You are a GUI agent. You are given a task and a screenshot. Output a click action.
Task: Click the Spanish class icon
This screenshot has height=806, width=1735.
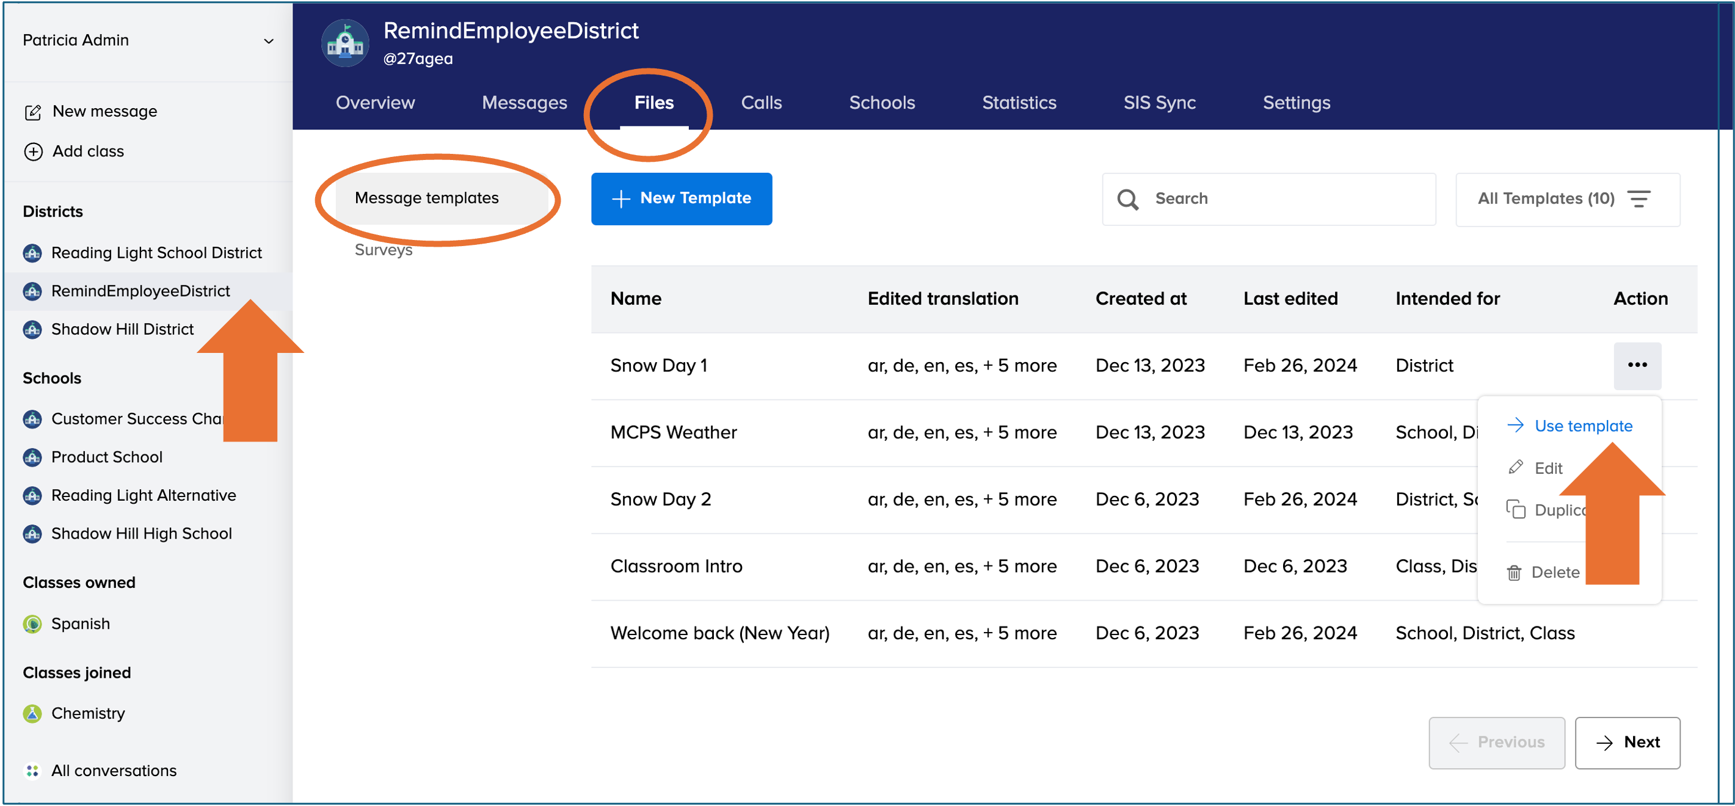(x=32, y=624)
